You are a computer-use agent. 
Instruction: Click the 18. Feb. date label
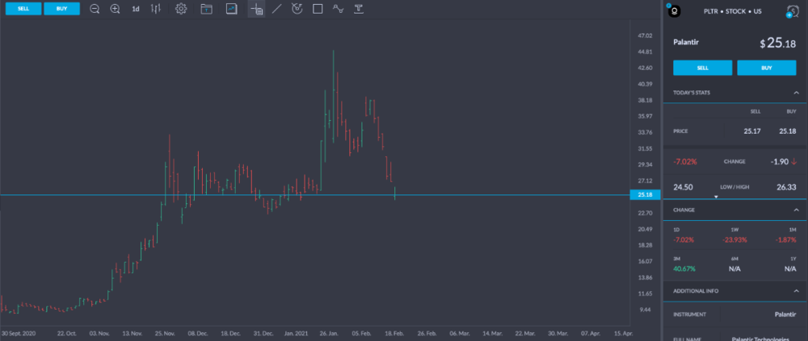[394, 333]
